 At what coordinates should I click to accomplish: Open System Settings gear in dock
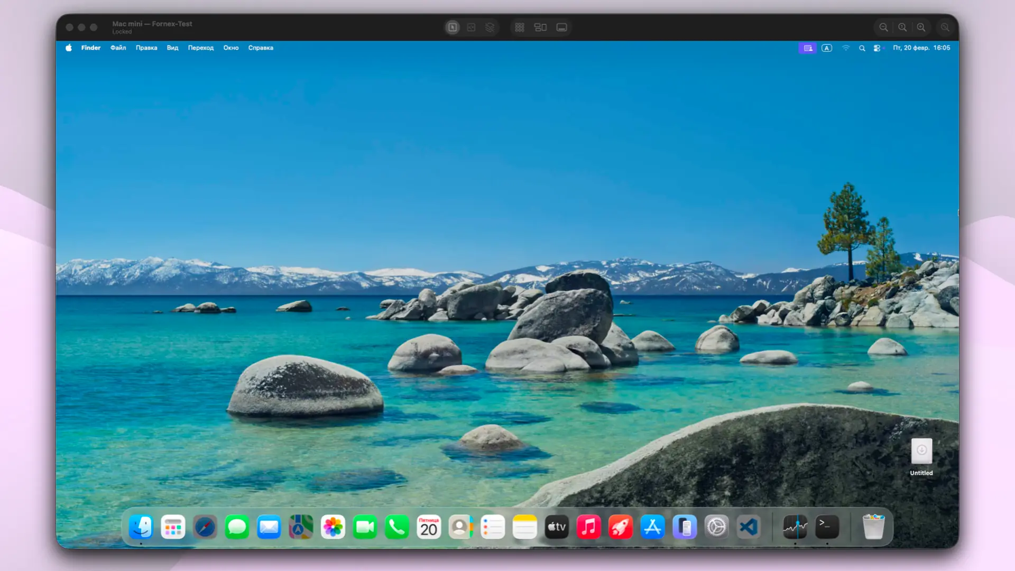click(x=716, y=527)
